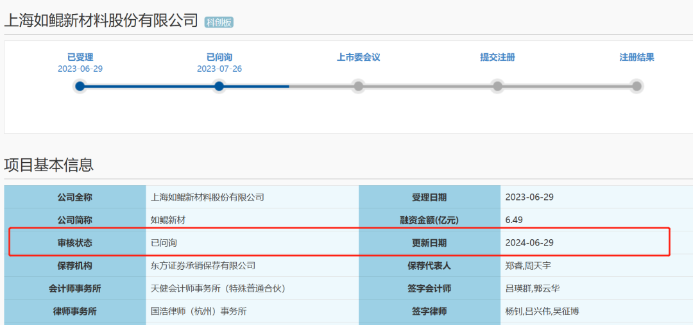Image resolution: width=693 pixels, height=325 pixels.
Task: Click the 2023-06-29 date under 已受理
Action: (80, 69)
